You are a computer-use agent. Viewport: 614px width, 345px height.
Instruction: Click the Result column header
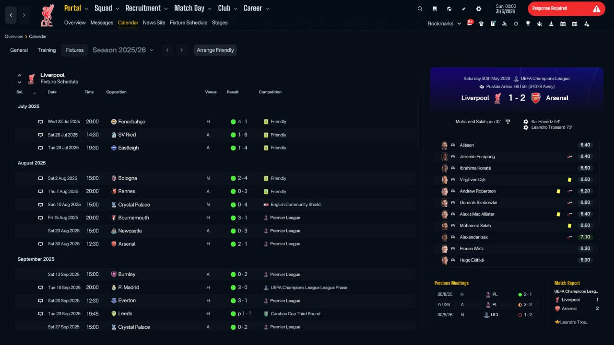pos(233,92)
